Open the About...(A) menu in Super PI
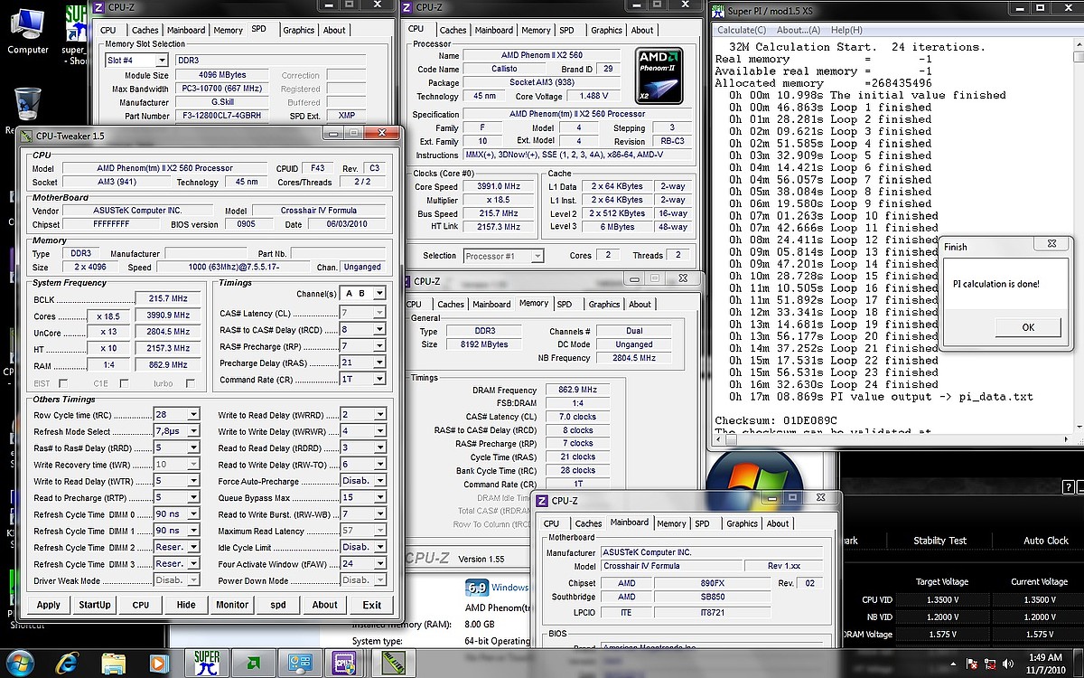1084x678 pixels. pyautogui.click(x=799, y=30)
